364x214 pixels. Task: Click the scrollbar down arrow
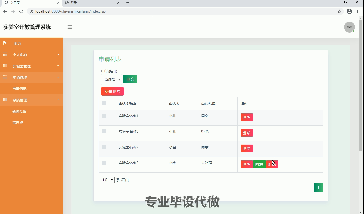pyautogui.click(x=361, y=212)
